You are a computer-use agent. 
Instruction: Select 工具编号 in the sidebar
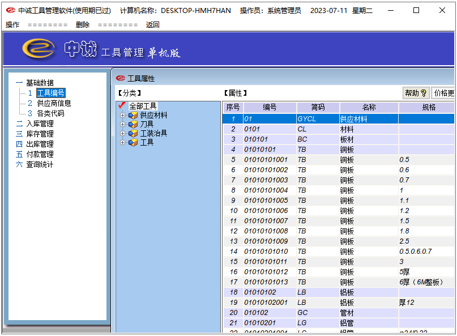point(51,93)
